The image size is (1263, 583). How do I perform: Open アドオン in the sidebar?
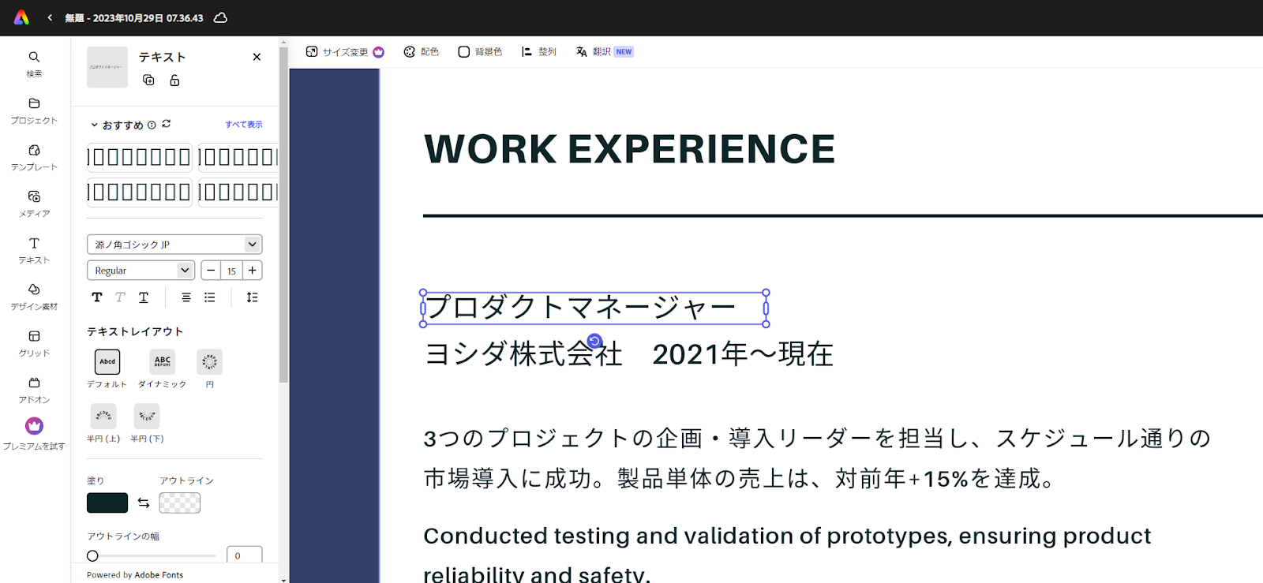pyautogui.click(x=34, y=390)
